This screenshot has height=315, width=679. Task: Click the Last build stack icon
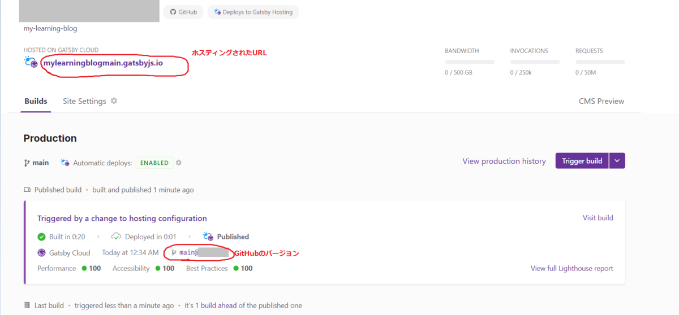pos(27,305)
